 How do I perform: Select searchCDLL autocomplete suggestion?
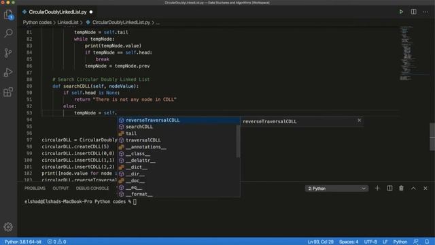(x=177, y=127)
